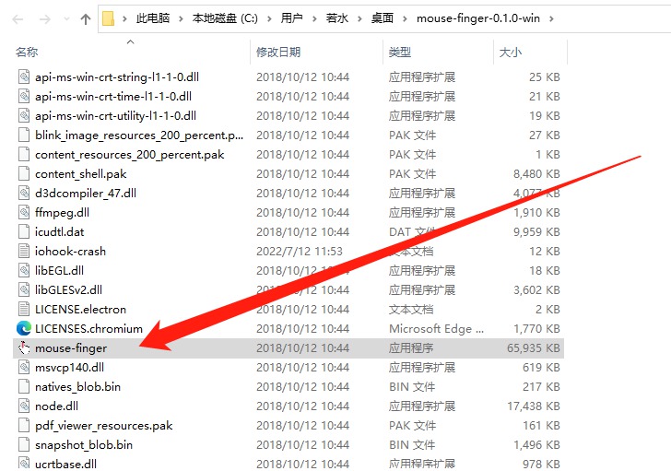Image resolution: width=671 pixels, height=471 pixels.
Task: Select blink_image_resources_200_percent file icon
Action: point(24,135)
